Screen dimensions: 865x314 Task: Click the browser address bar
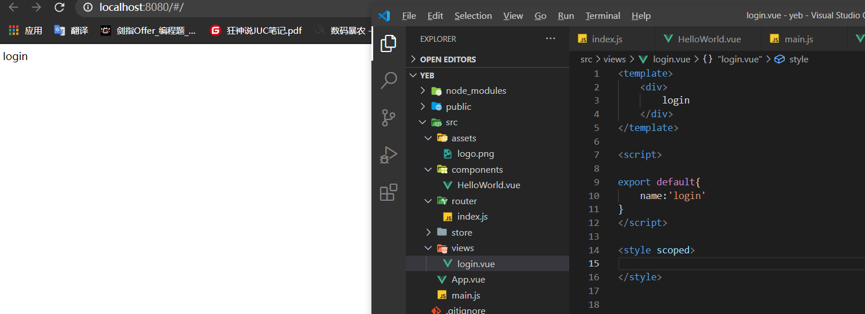(x=229, y=7)
